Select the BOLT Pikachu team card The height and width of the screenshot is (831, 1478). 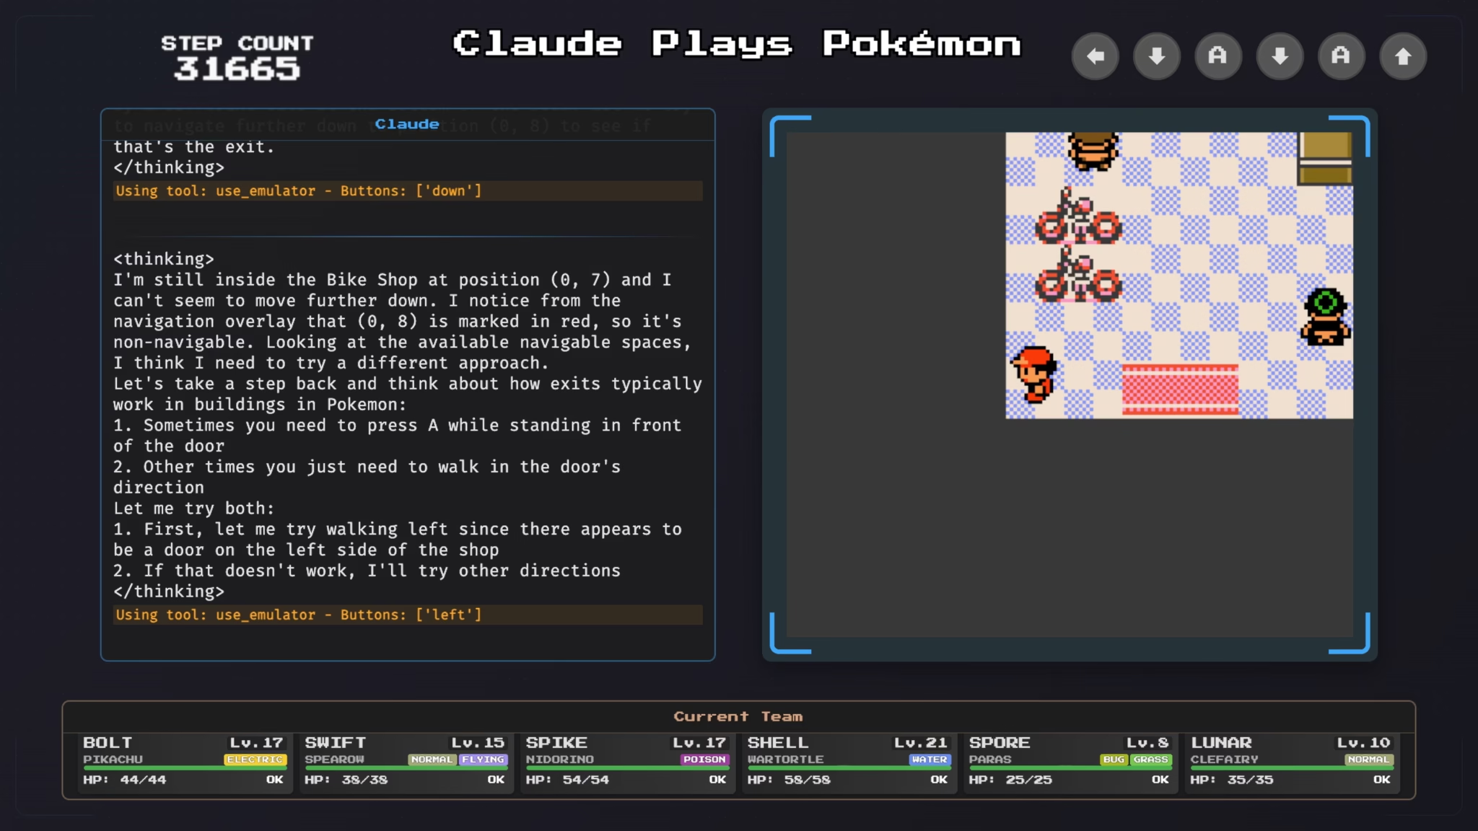point(184,762)
